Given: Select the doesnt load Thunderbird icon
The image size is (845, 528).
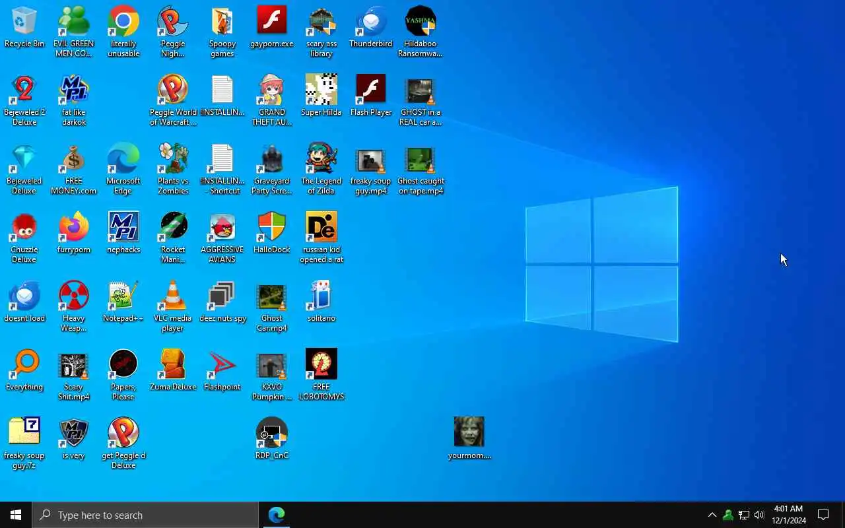Looking at the screenshot, I should [24, 296].
